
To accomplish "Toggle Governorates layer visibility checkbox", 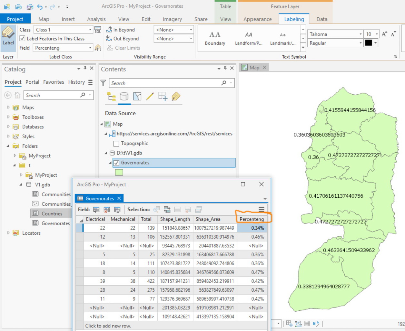I will click(116, 163).
